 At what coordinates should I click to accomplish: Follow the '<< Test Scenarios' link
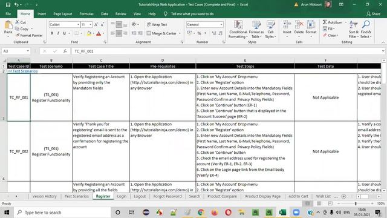tap(23, 71)
